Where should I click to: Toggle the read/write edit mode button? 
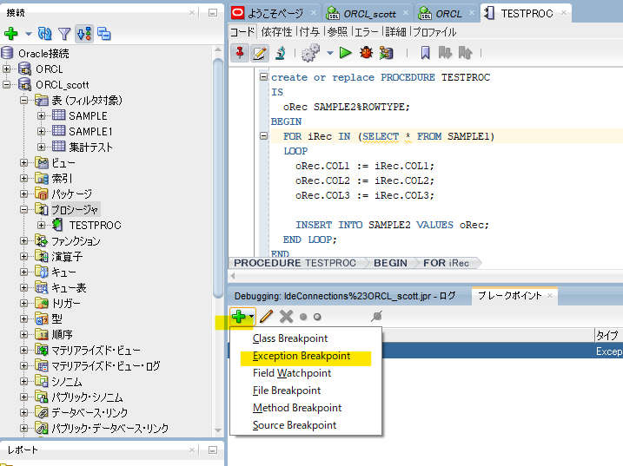click(x=260, y=53)
